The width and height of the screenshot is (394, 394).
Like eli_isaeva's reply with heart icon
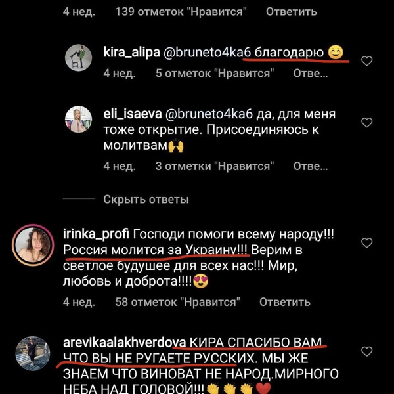pos(366,122)
